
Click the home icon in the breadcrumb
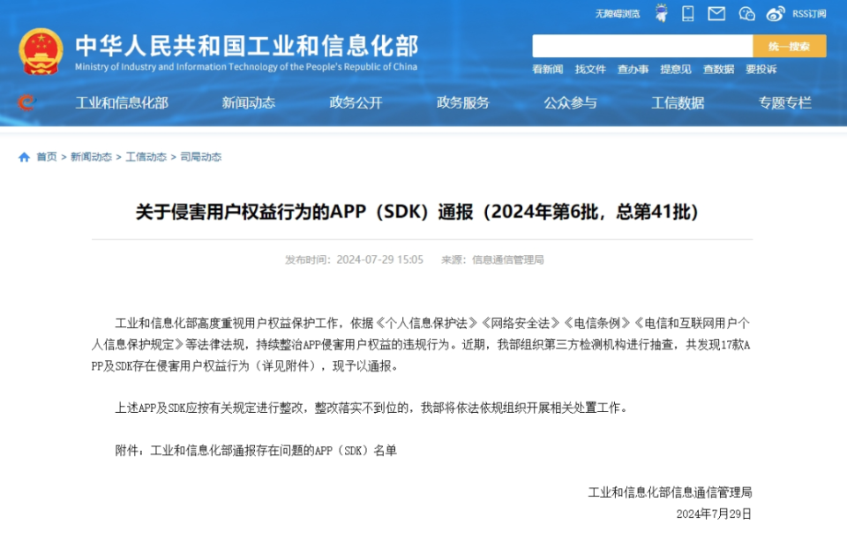point(24,157)
